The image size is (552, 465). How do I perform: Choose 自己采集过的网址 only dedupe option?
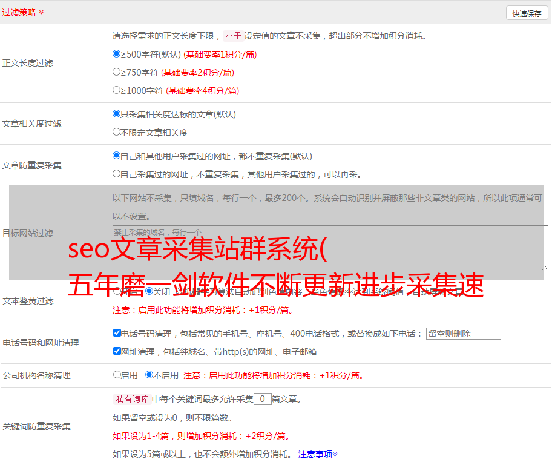pos(117,174)
